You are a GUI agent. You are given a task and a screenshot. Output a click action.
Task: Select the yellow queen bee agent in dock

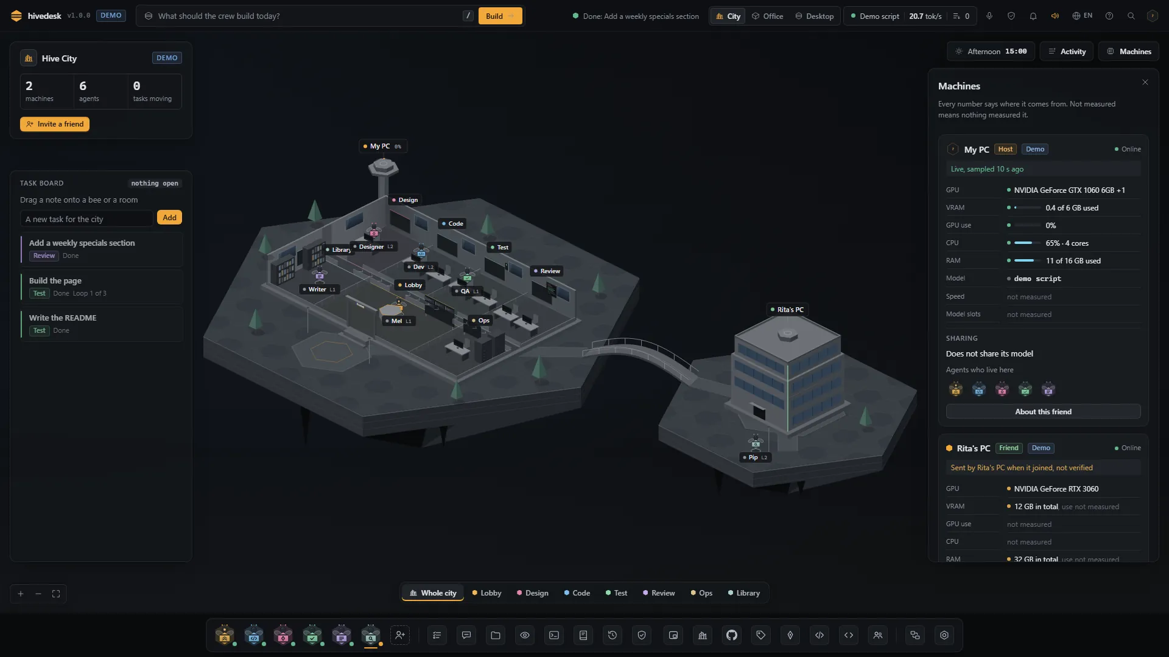pyautogui.click(x=225, y=635)
